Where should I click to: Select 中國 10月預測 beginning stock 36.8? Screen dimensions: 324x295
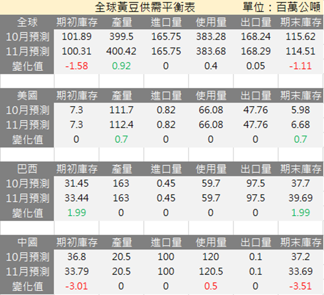pyautogui.click(x=76, y=257)
